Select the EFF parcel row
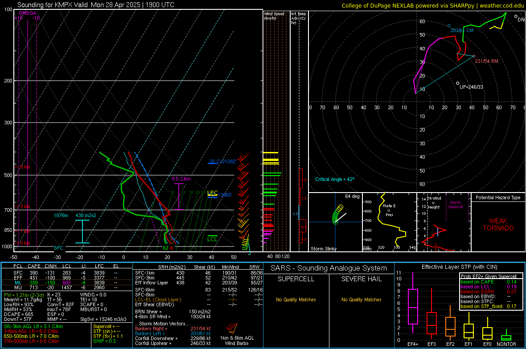The height and width of the screenshot is (349, 526). [66, 278]
